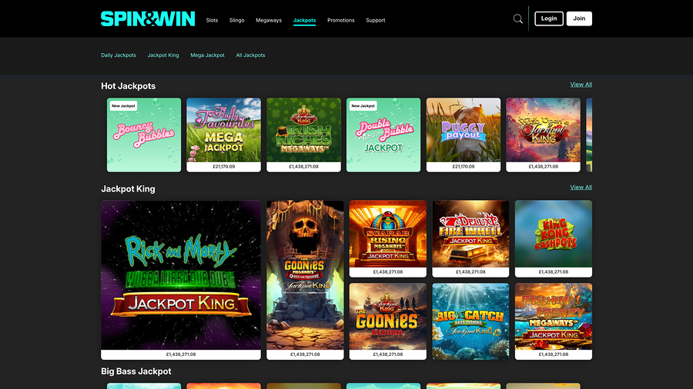
Task: Open Fluffy Favourites Mega Jackpot tile
Action: (x=223, y=135)
